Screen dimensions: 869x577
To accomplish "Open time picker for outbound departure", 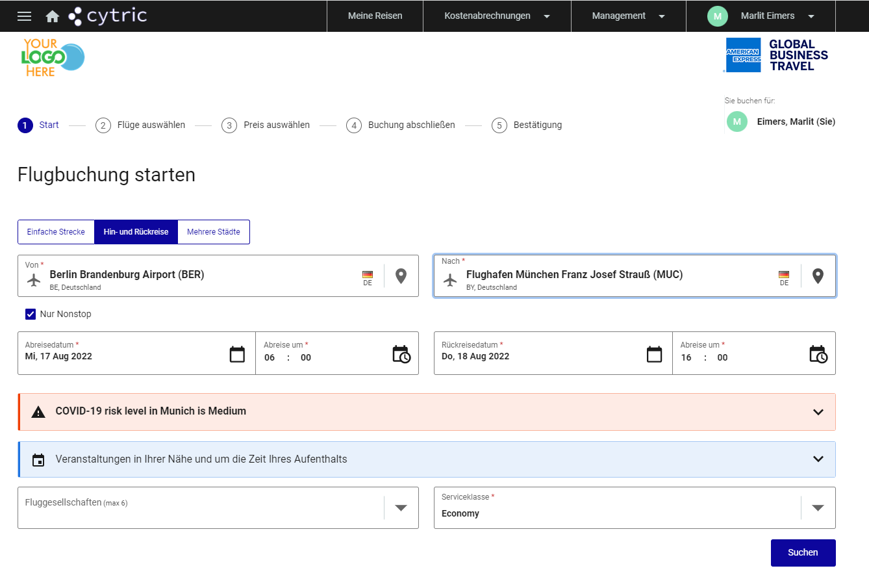I will click(401, 354).
